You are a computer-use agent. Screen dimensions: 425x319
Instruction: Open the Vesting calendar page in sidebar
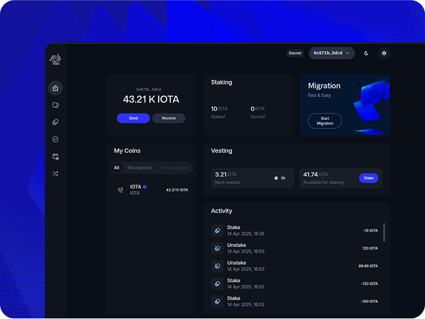[x=55, y=157]
